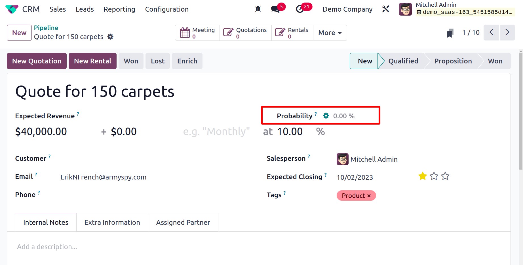
Task: Click the bookmark icon beside record counter
Action: [450, 33]
